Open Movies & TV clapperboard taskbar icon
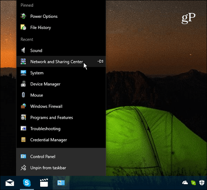Image resolution: width=207 pixels, height=190 pixels. pyautogui.click(x=44, y=183)
